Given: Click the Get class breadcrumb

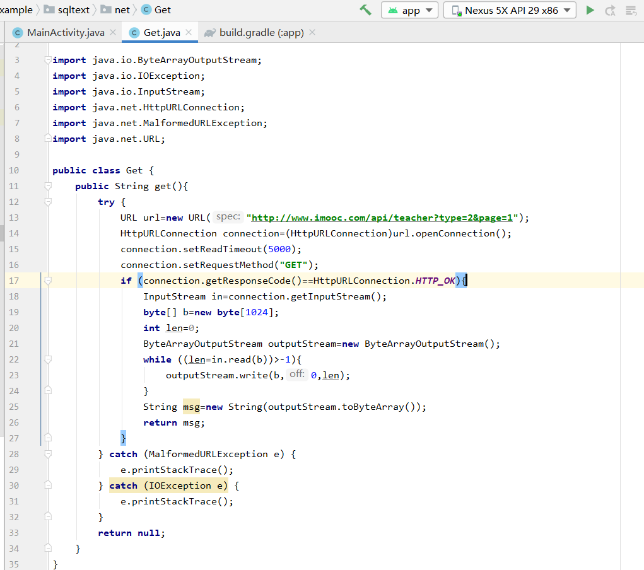Looking at the screenshot, I should point(156,10).
